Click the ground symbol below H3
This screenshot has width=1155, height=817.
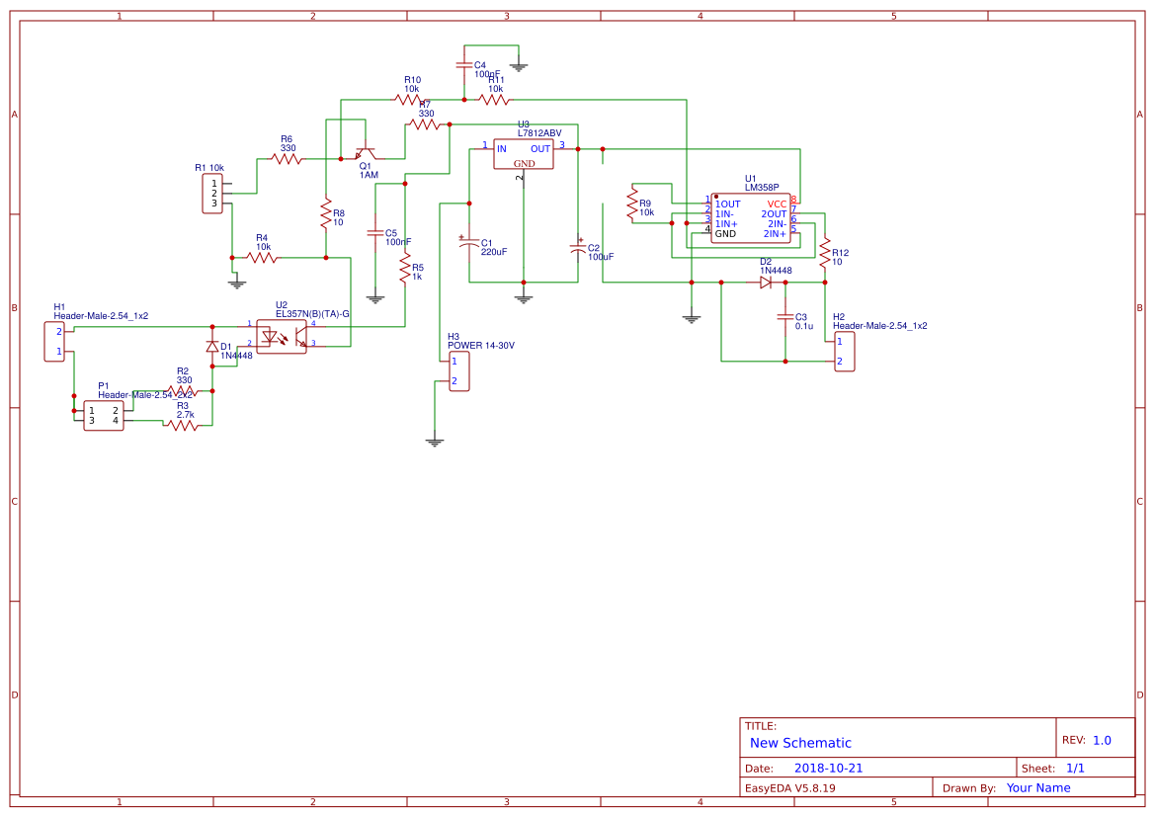435,442
